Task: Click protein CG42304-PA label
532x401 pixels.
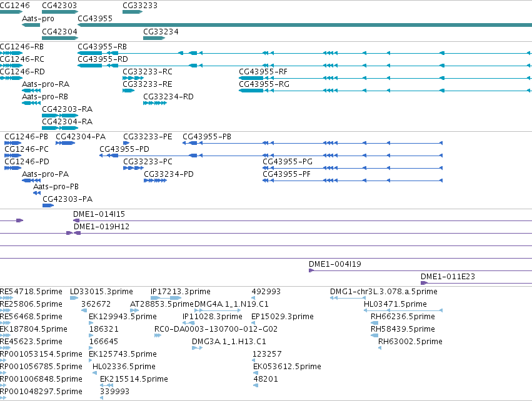Action: coord(81,137)
